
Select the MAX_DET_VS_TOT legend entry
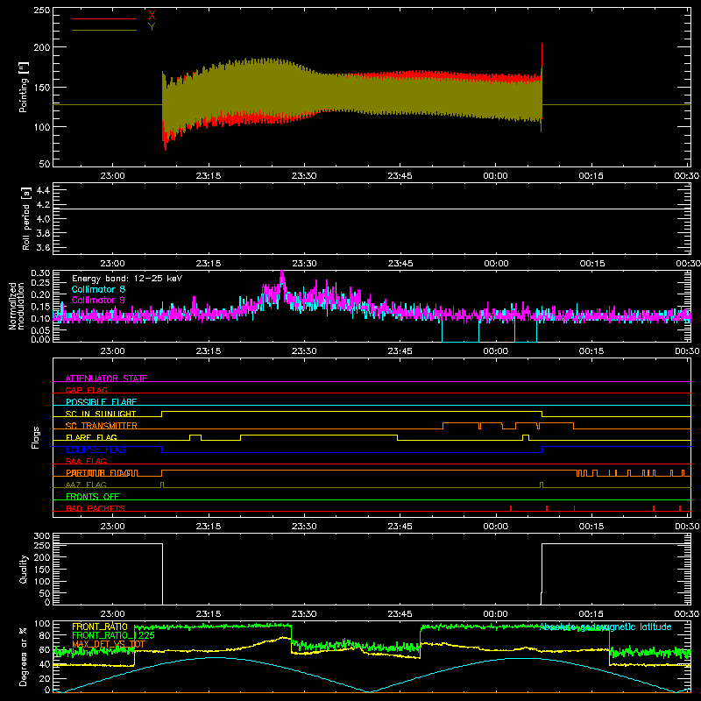tap(109, 644)
